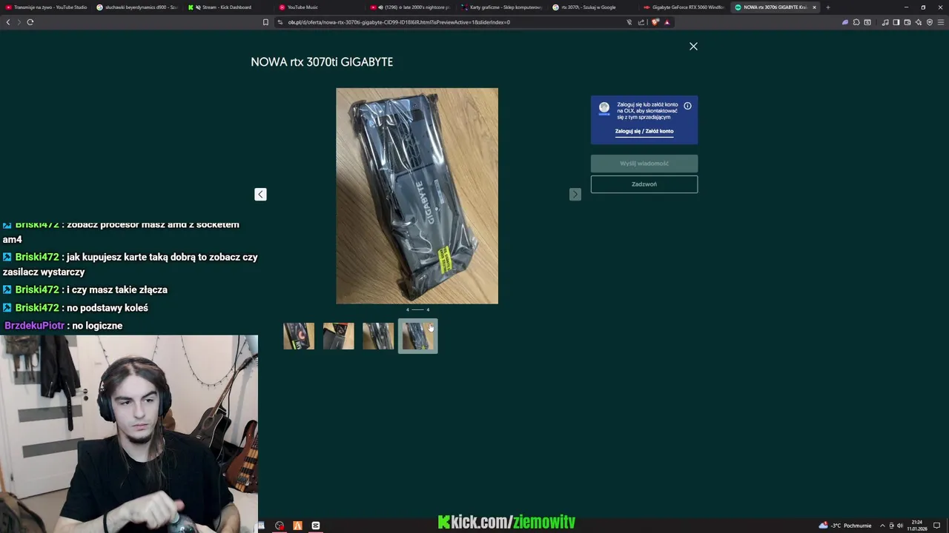This screenshot has width=949, height=533.
Task: Bookmark this page
Action: (x=265, y=22)
